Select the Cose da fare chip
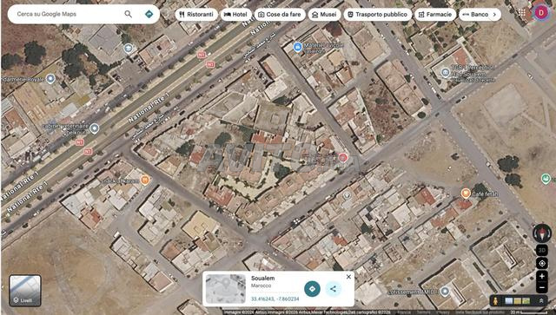Image resolution: width=556 pixels, height=315 pixels. click(x=280, y=15)
